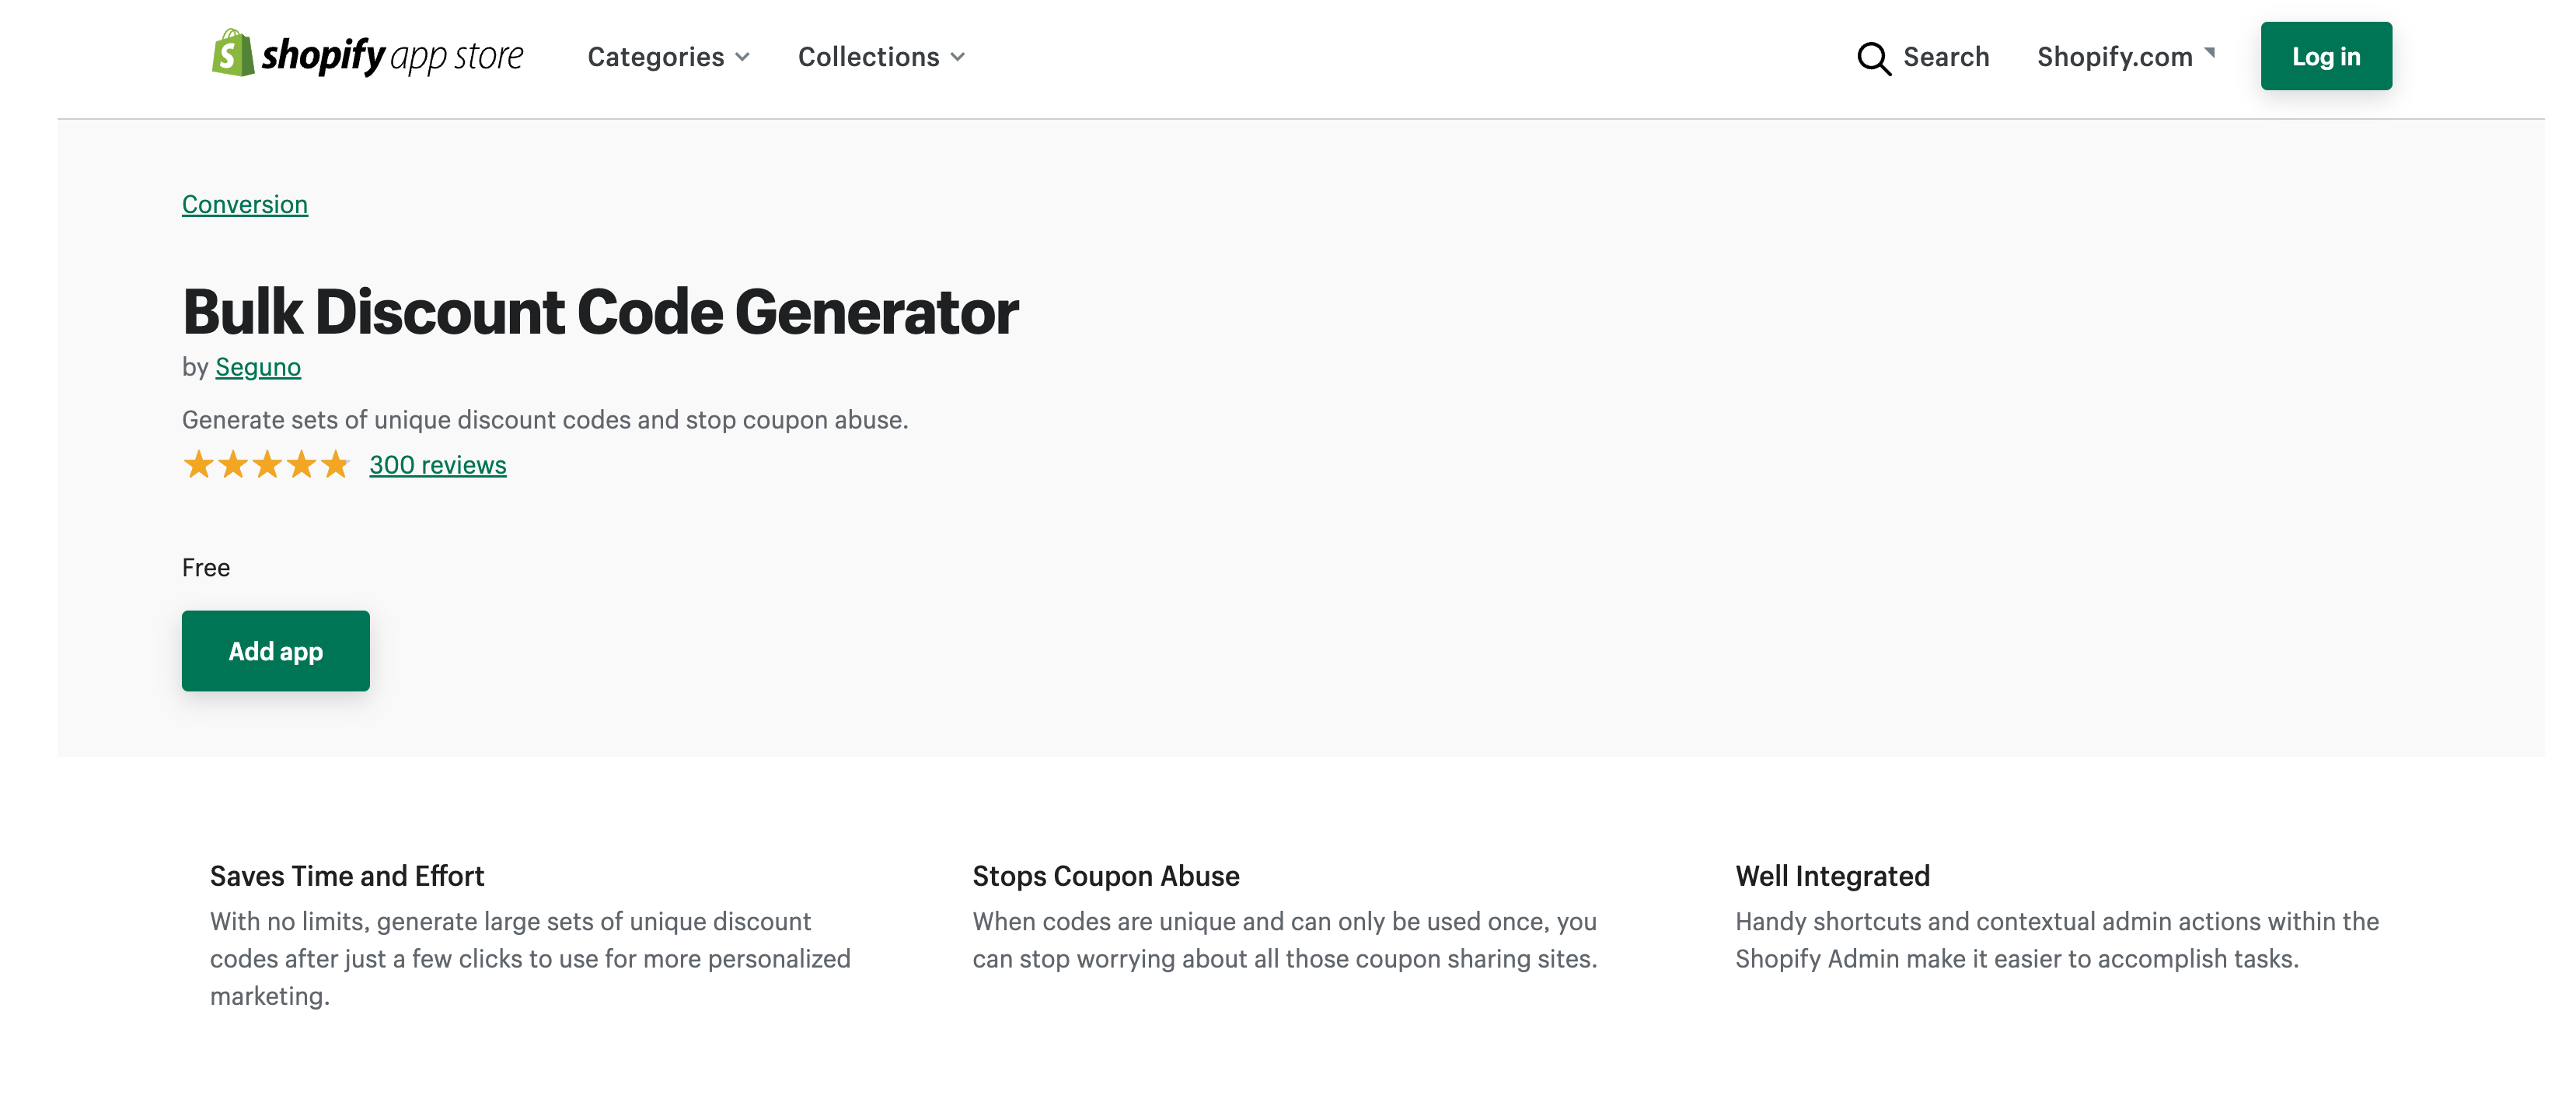
Task: Click the Shopify bag logo icon
Action: tap(232, 53)
